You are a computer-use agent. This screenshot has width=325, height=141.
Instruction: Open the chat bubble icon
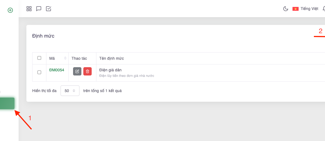click(x=39, y=9)
